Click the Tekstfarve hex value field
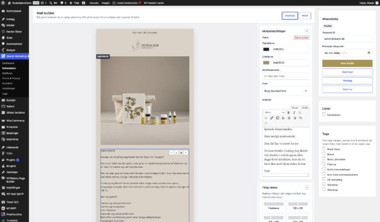This screenshot has width=380, height=222. pyautogui.click(x=290, y=49)
